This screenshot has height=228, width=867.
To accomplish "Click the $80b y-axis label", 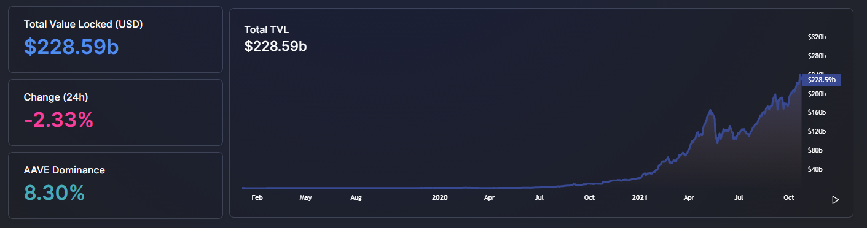I will 815,150.
